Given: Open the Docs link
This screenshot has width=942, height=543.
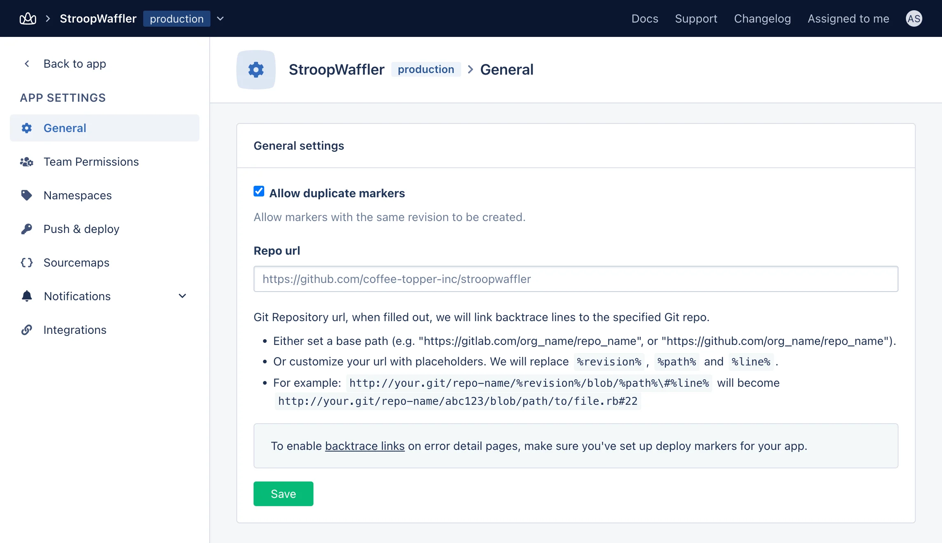Looking at the screenshot, I should (x=645, y=18).
